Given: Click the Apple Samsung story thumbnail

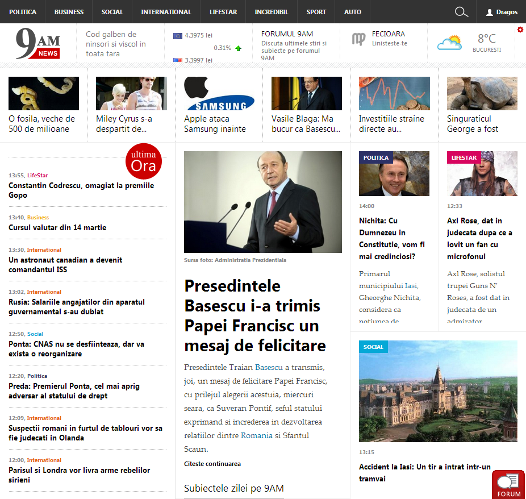Looking at the screenshot, I should click(219, 93).
